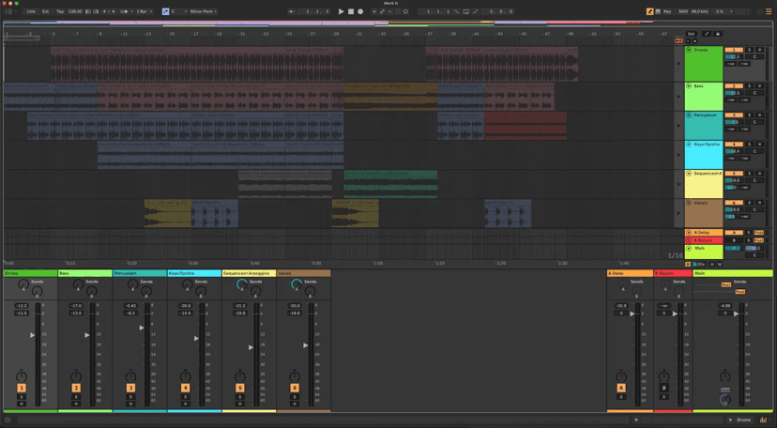Click the Keys/Synths pan knob in mixer
777x428 pixels.
coord(185,375)
